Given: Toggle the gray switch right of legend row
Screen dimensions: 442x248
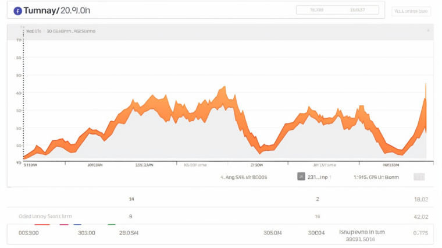Looking at the screenshot, I should click(419, 176).
